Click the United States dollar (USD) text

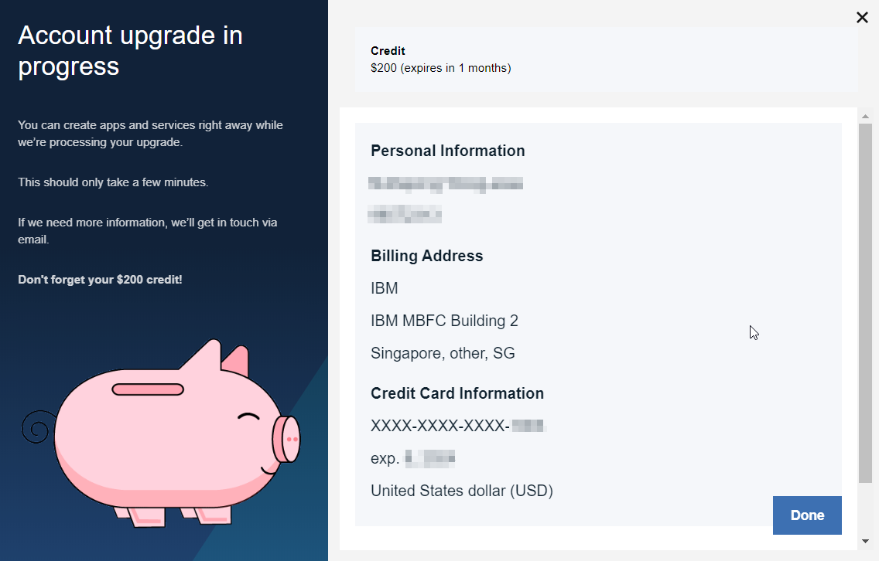pos(461,491)
